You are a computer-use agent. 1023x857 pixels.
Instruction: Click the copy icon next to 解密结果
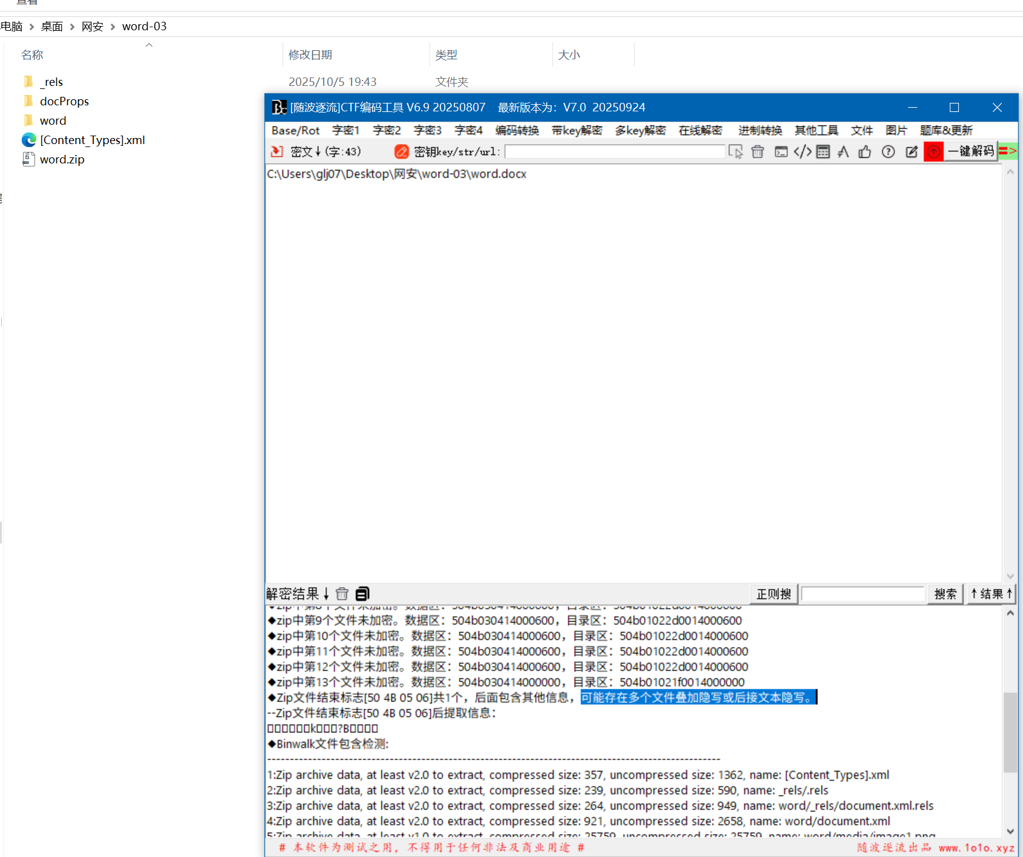(362, 594)
